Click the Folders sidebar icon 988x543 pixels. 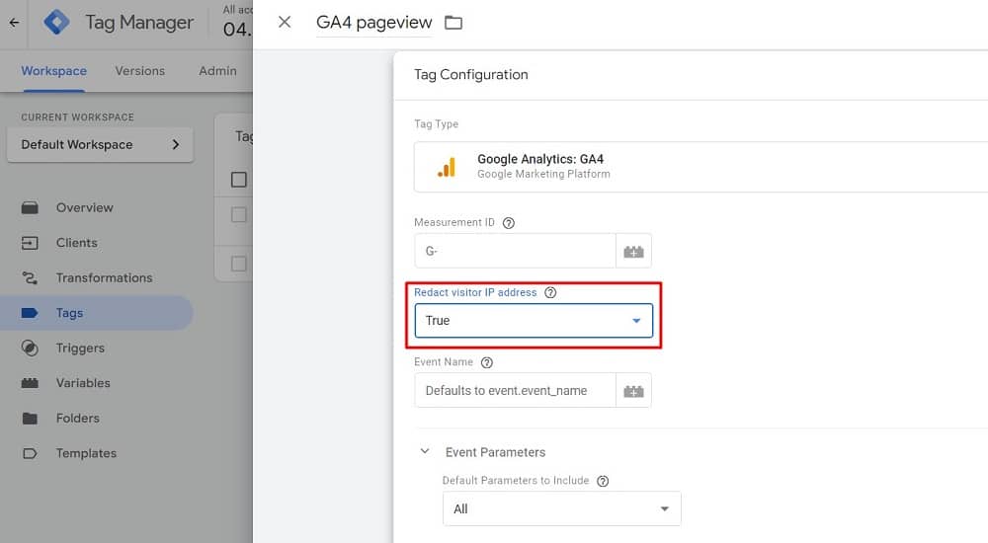coord(30,419)
